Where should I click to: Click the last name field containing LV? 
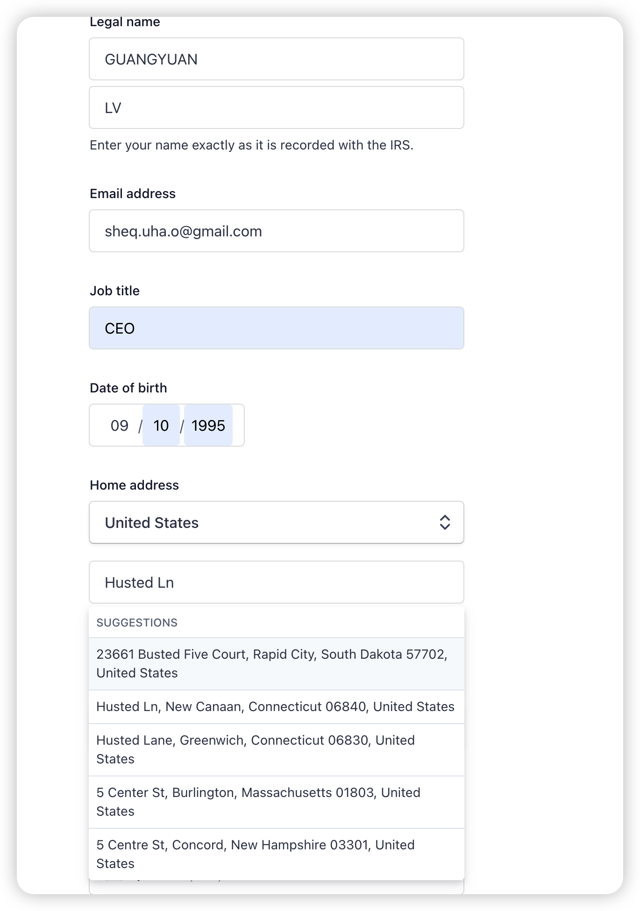coord(276,108)
